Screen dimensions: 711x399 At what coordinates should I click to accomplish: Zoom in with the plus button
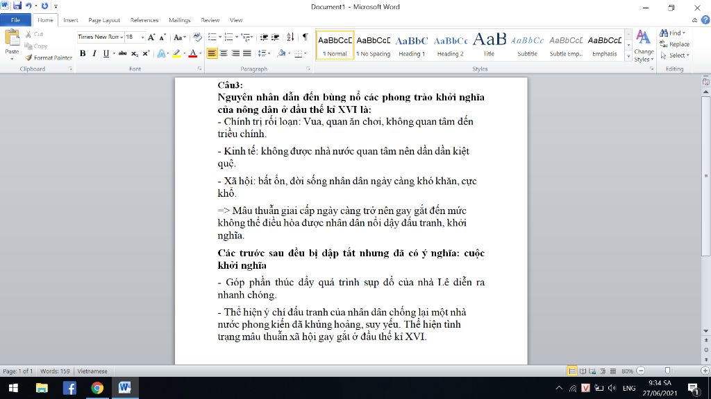(x=705, y=371)
